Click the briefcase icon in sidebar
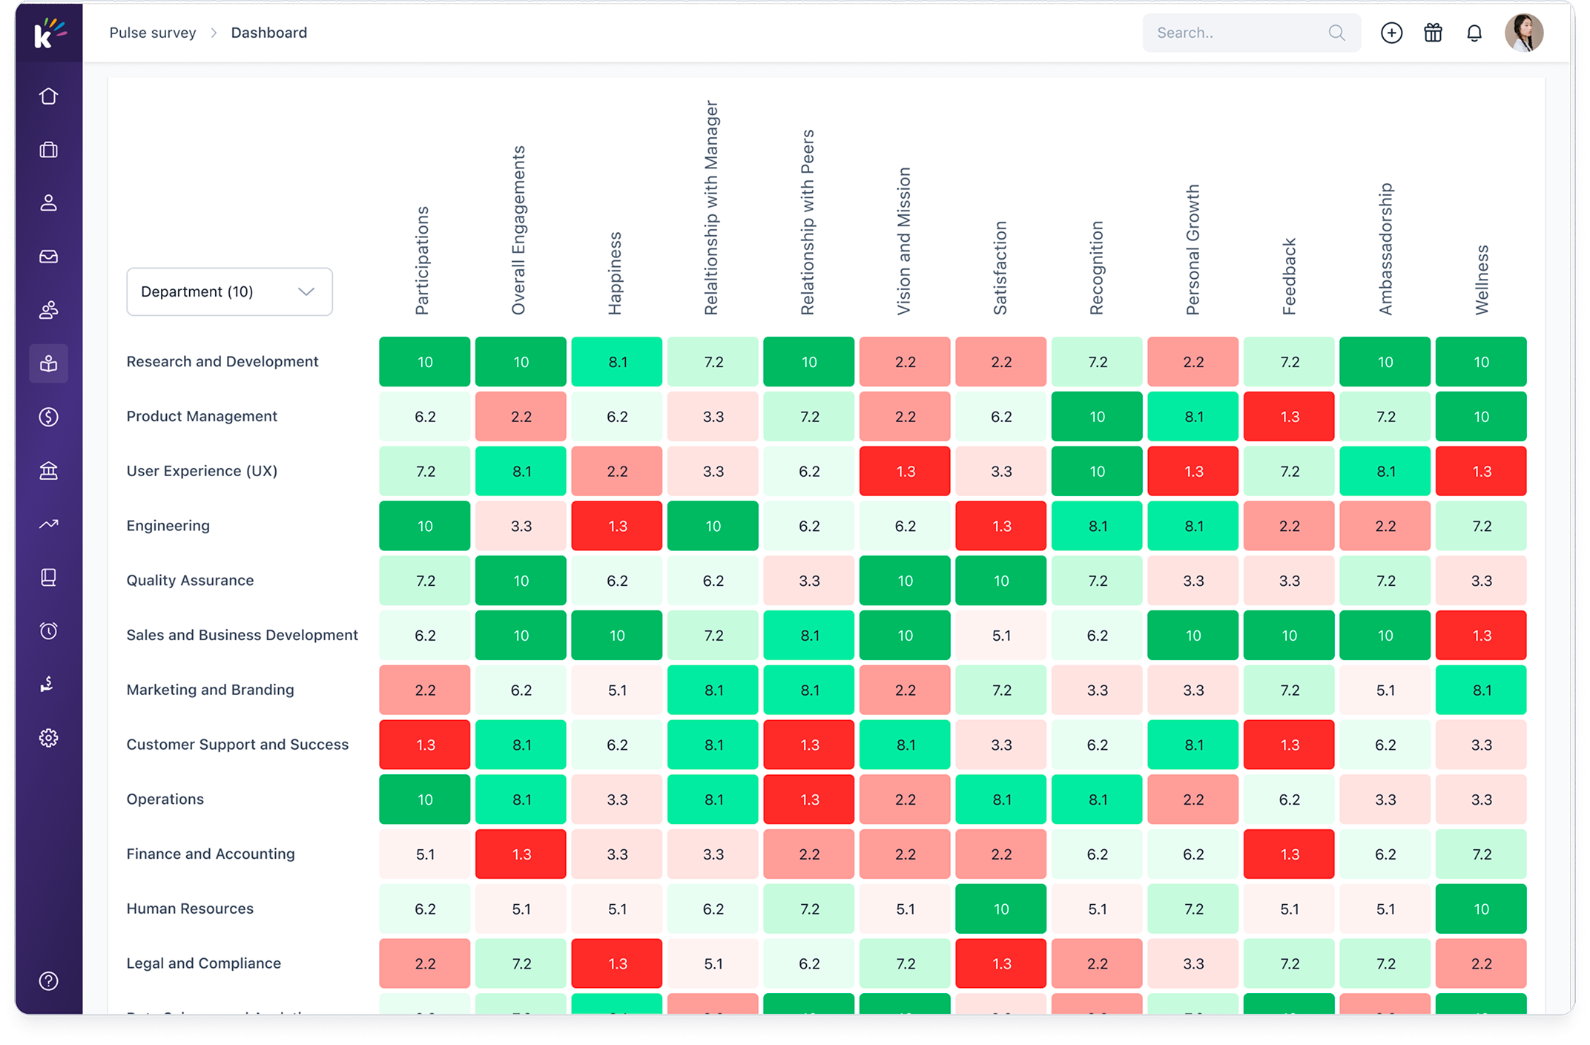The height and width of the screenshot is (1045, 1590). pyautogui.click(x=48, y=150)
